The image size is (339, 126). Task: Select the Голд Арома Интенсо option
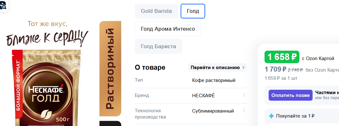(168, 29)
